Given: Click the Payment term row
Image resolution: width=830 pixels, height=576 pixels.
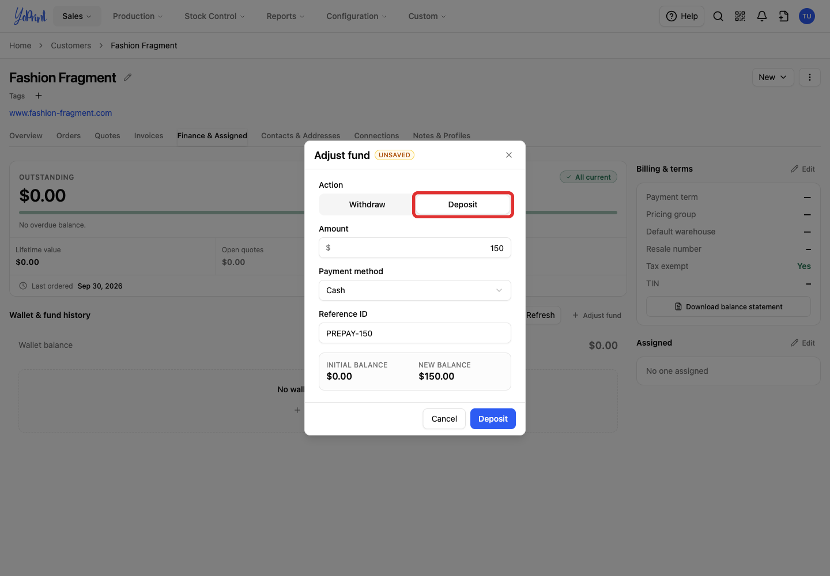Looking at the screenshot, I should point(729,197).
